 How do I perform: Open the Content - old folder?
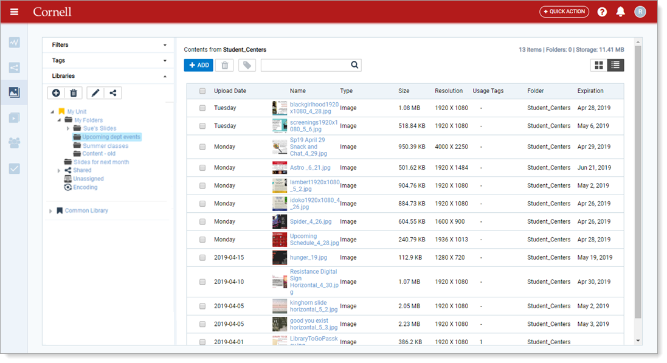pyautogui.click(x=98, y=154)
